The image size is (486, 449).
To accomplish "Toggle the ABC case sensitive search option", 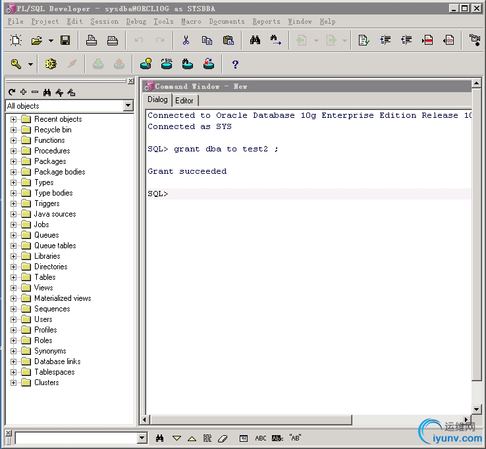I will tap(261, 438).
